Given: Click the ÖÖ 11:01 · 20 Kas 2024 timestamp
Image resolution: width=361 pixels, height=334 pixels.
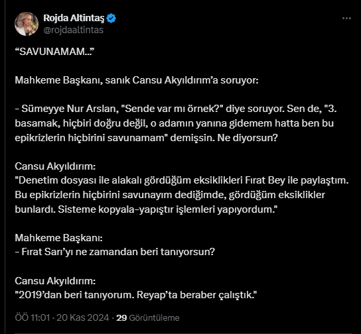Looking at the screenshot, I should coord(62,317).
